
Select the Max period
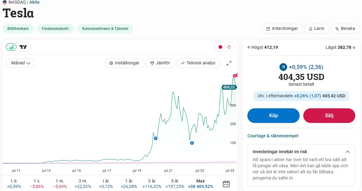pyautogui.click(x=200, y=184)
